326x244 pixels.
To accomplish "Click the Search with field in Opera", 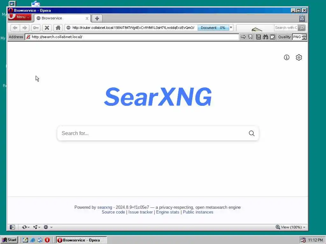I will (x=286, y=28).
